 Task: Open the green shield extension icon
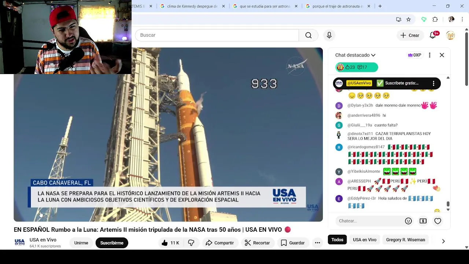pyautogui.click(x=424, y=19)
